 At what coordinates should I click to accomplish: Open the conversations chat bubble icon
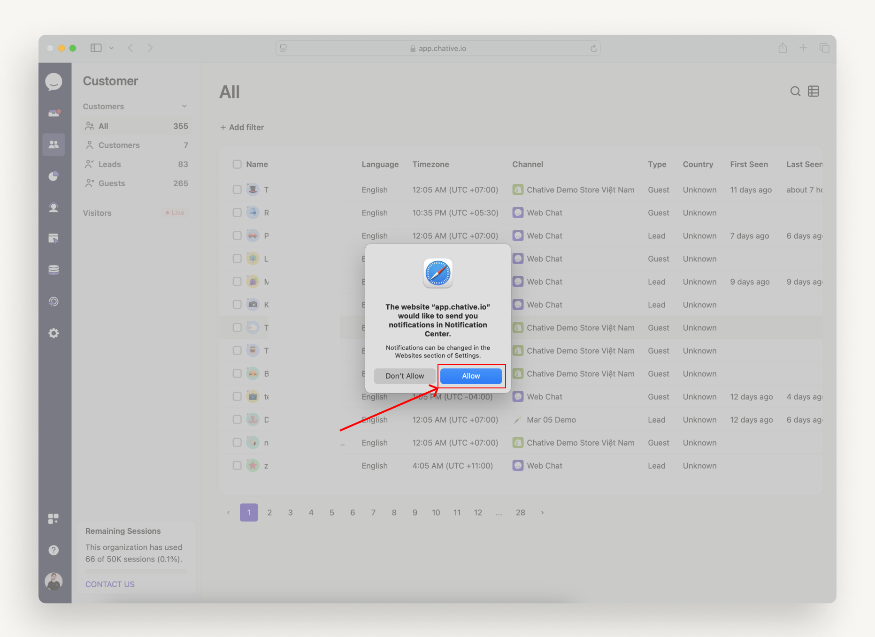(x=54, y=81)
